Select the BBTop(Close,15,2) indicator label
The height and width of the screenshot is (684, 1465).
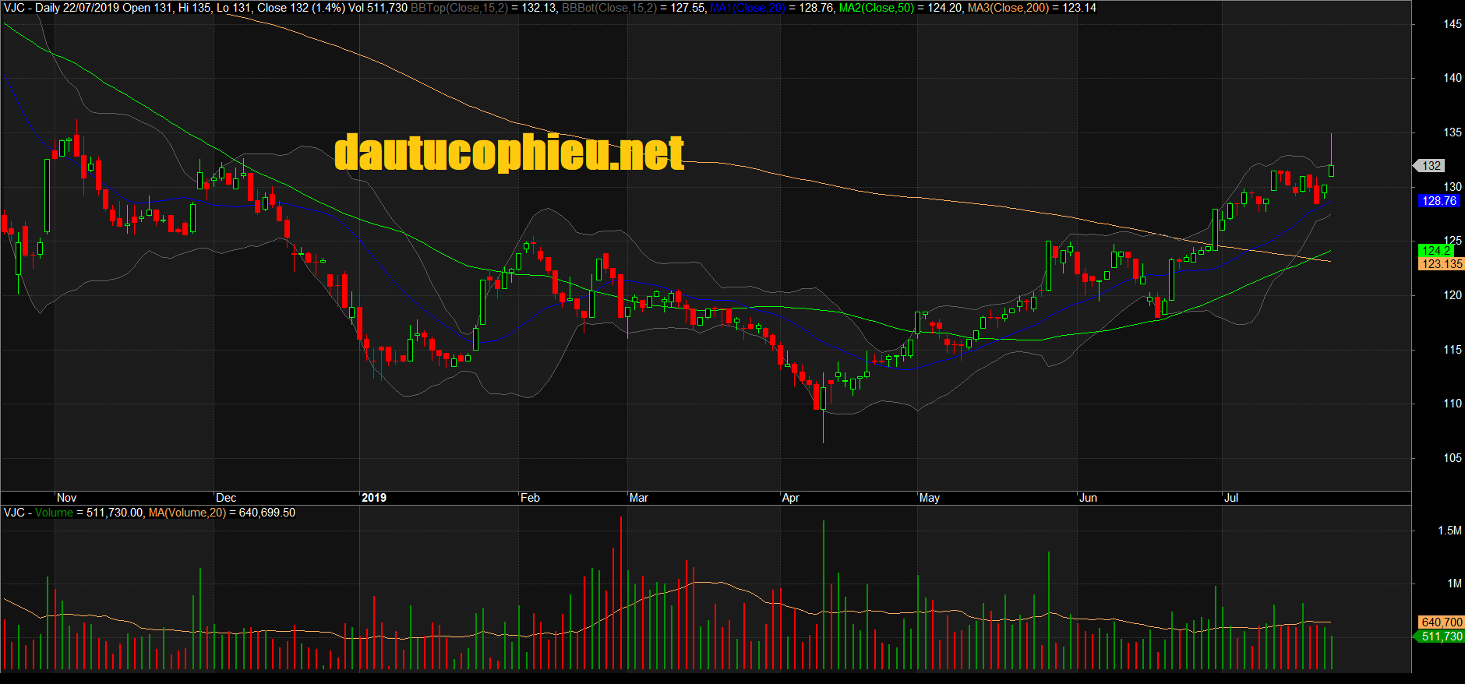pos(459,8)
